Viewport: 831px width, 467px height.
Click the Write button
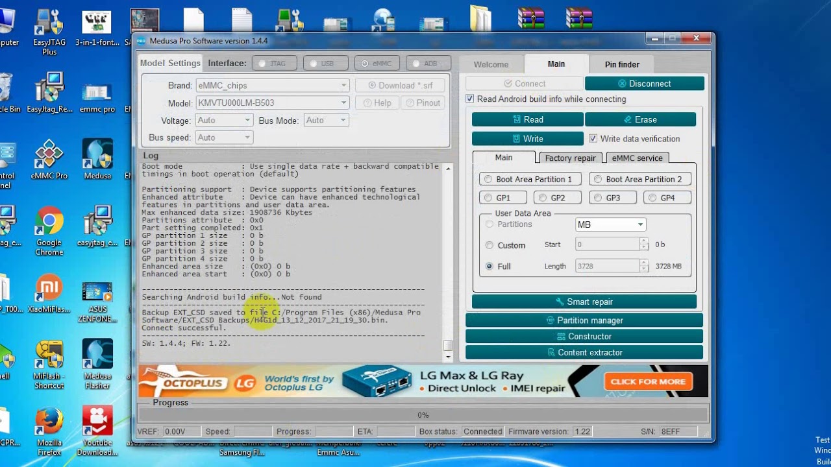tap(527, 139)
